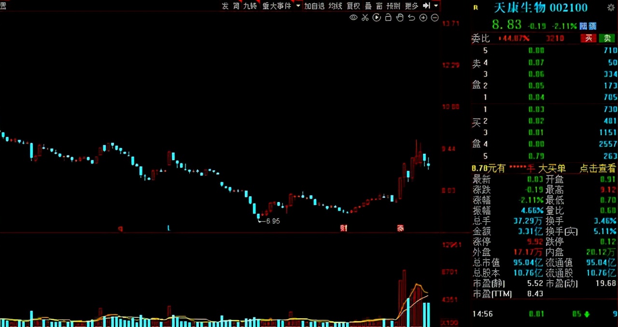Click the cyan L marker on chart bottom
Viewport: 618px width, 327px height.
tap(169, 228)
